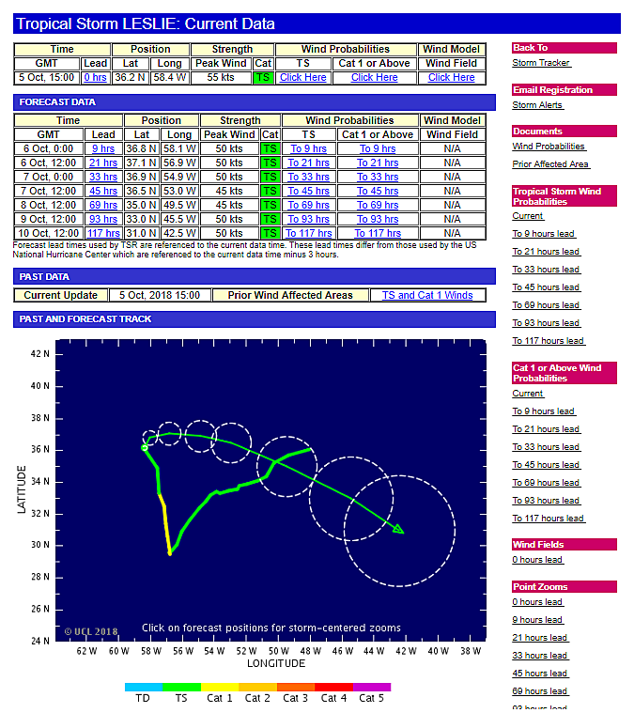The width and height of the screenshot is (634, 713).
Task: Open Cat 1 or Above Wind To 45 hours lead
Action: click(547, 465)
